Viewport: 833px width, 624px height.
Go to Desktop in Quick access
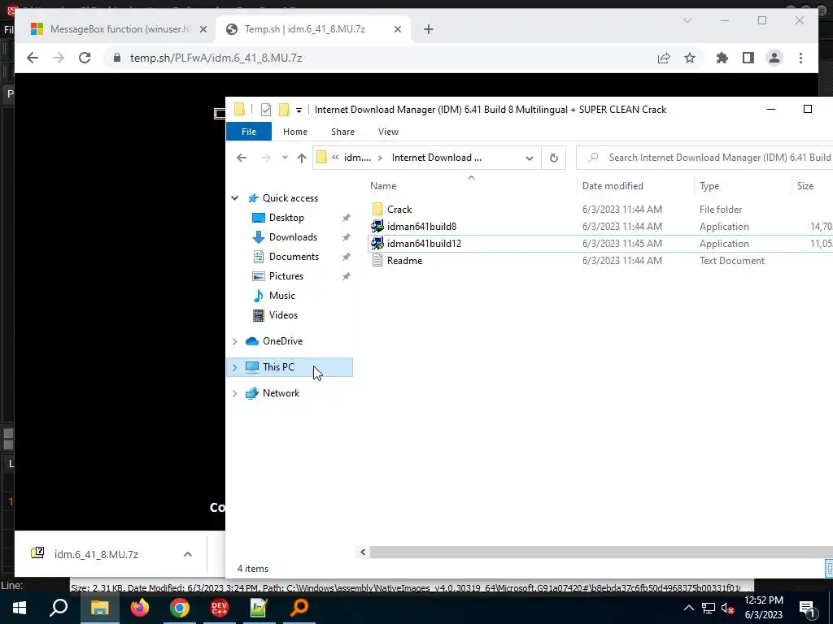point(286,218)
